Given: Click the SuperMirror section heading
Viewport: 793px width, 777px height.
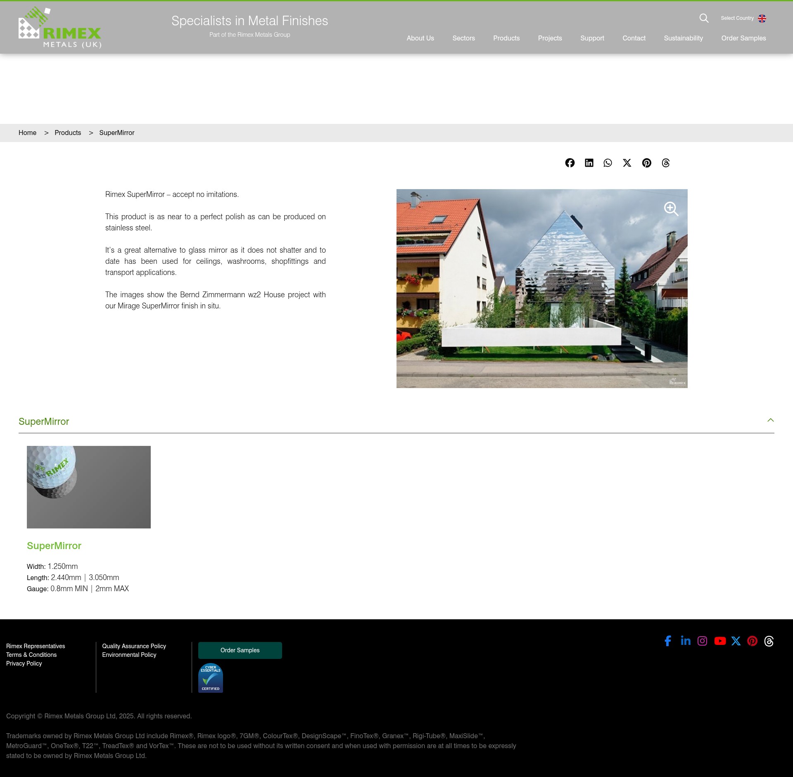Looking at the screenshot, I should (44, 422).
